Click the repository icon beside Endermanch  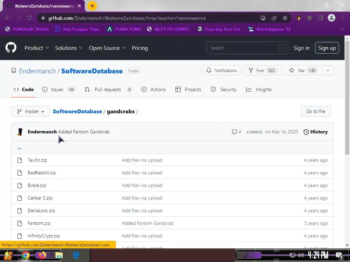click(14, 71)
